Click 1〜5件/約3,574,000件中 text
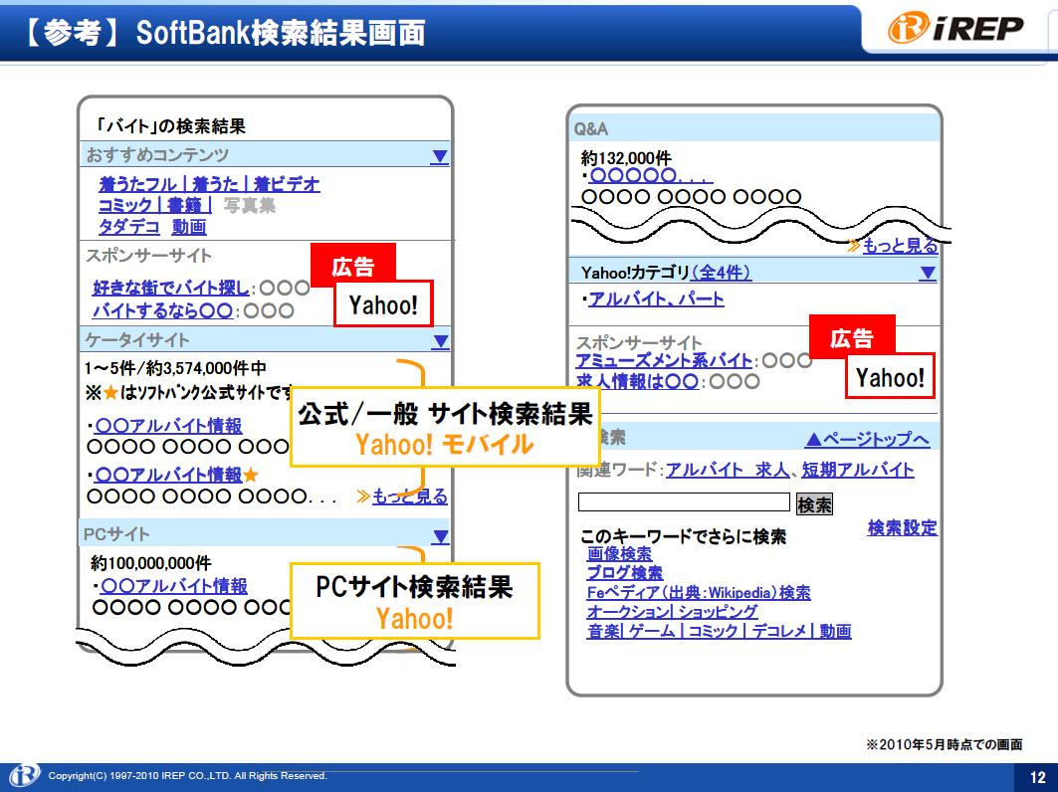The height and width of the screenshot is (792, 1058). (x=175, y=368)
